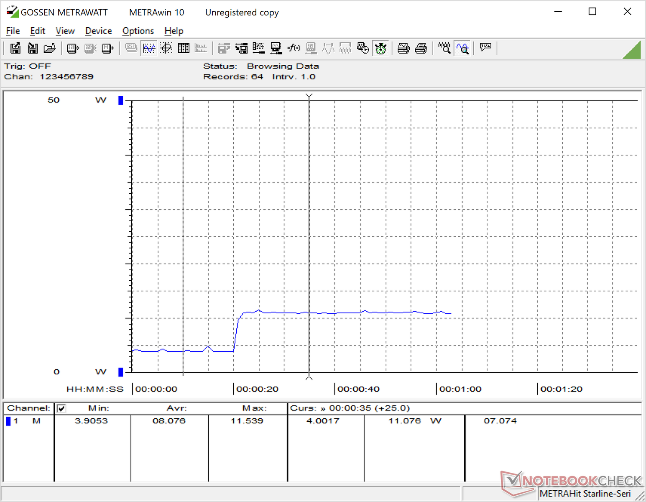Open the Help menu
This screenshot has width=646, height=502.
tap(174, 31)
